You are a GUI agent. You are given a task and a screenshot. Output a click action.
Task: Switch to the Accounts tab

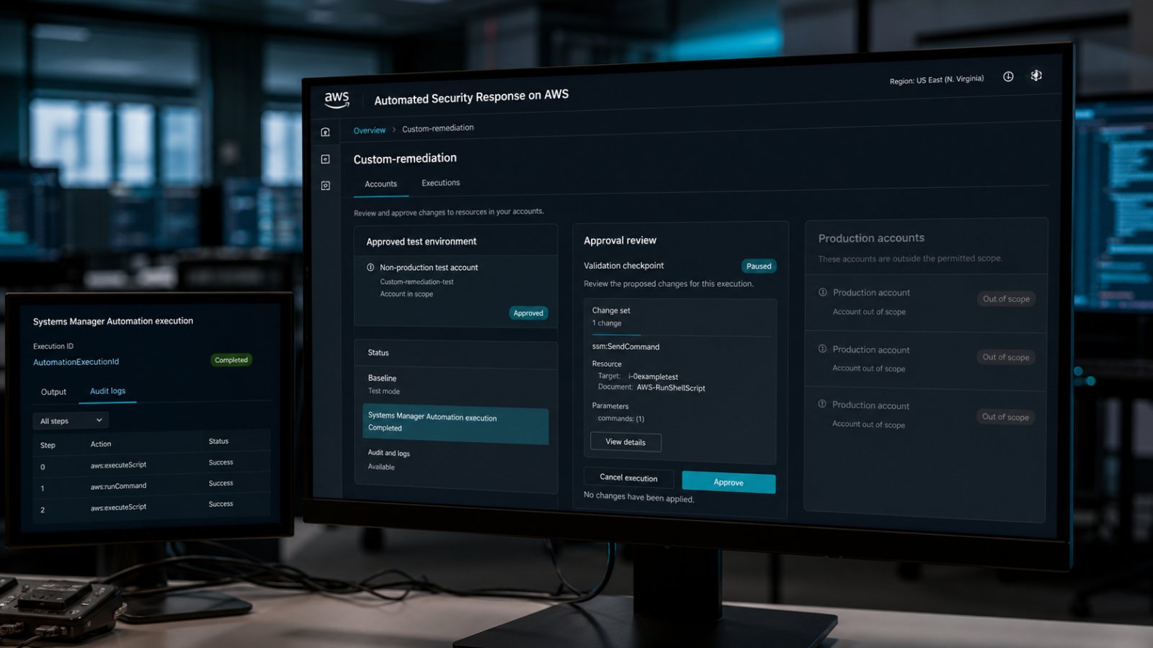380,184
